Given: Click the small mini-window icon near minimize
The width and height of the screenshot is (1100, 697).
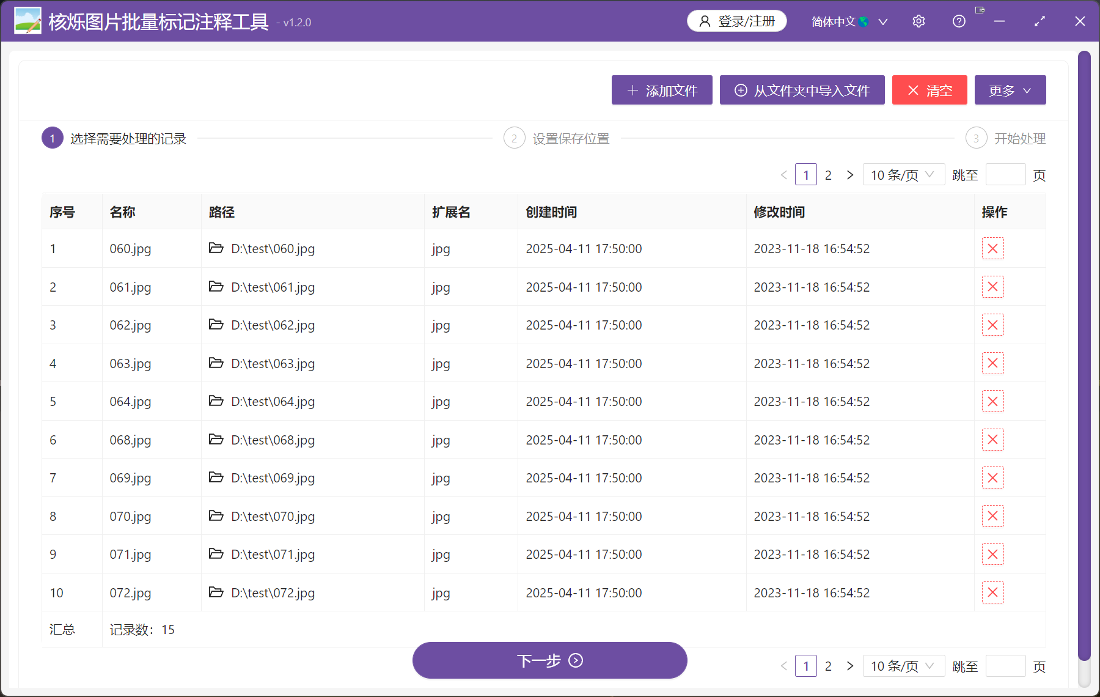Looking at the screenshot, I should click(x=980, y=10).
